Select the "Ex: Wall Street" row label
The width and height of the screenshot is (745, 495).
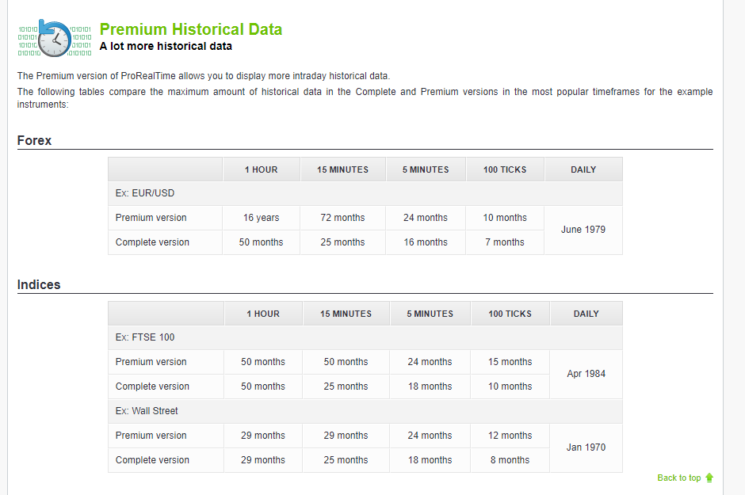click(147, 411)
